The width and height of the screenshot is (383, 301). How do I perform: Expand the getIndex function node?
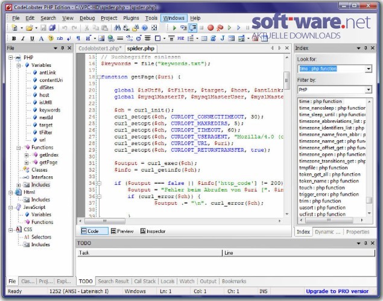[x=27, y=155]
